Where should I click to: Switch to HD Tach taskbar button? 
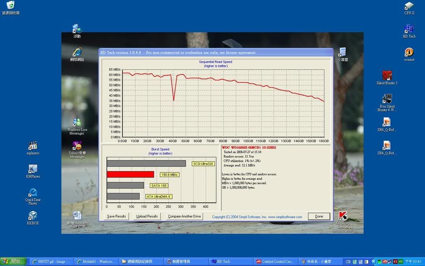point(230,262)
